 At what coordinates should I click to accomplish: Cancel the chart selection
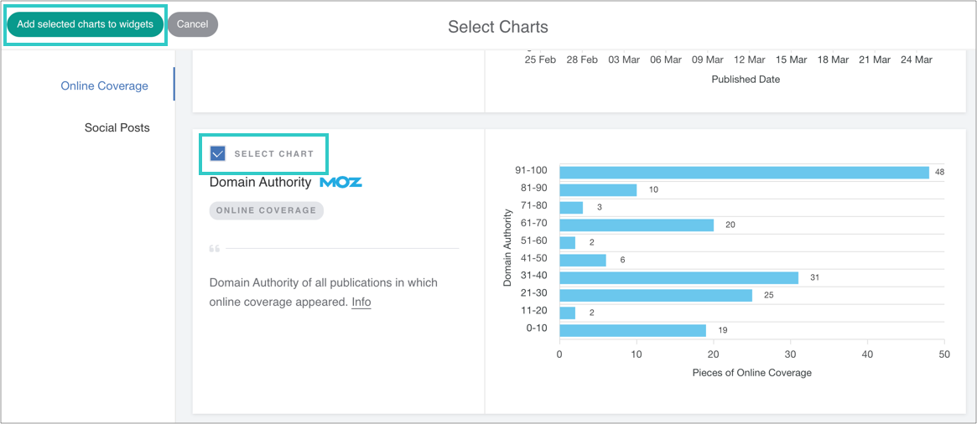[x=192, y=24]
